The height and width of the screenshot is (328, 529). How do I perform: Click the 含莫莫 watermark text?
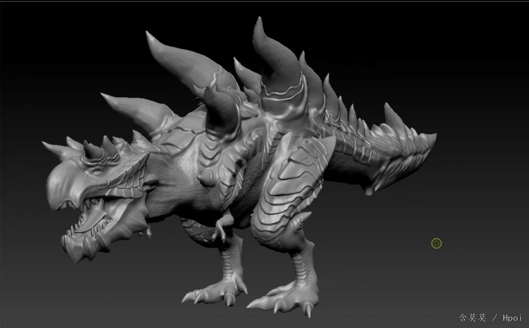click(472, 317)
